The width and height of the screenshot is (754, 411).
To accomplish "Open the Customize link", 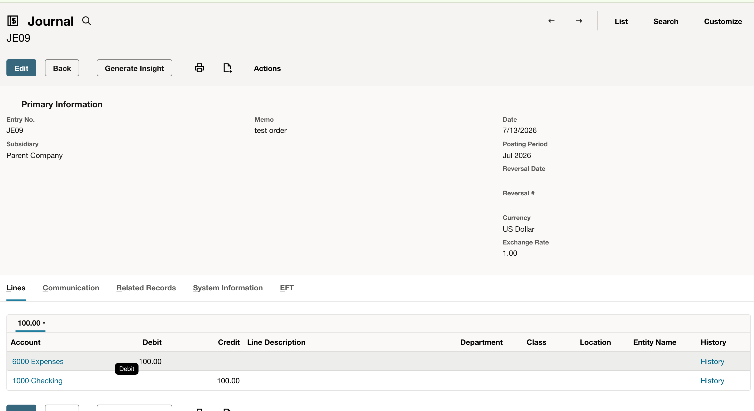I will coord(723,21).
